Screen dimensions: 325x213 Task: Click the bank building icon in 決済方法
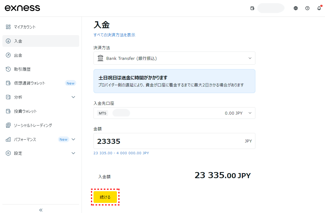click(x=100, y=58)
